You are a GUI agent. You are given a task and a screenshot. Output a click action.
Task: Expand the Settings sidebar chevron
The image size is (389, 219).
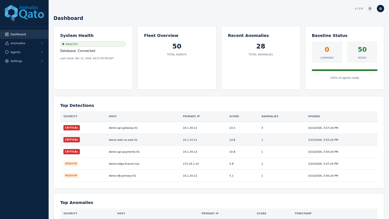click(x=42, y=61)
